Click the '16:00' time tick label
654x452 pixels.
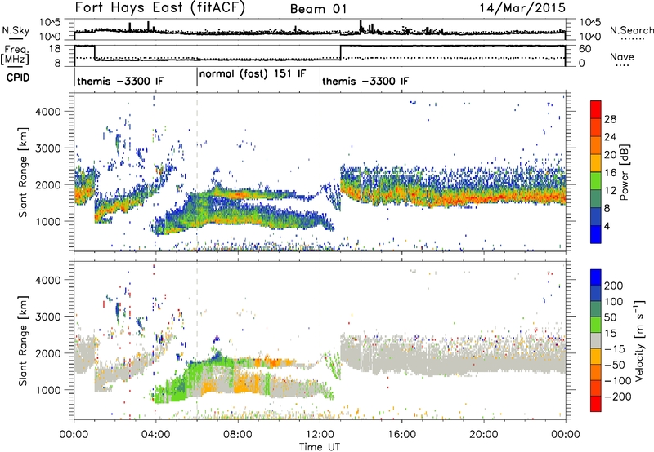click(x=401, y=435)
